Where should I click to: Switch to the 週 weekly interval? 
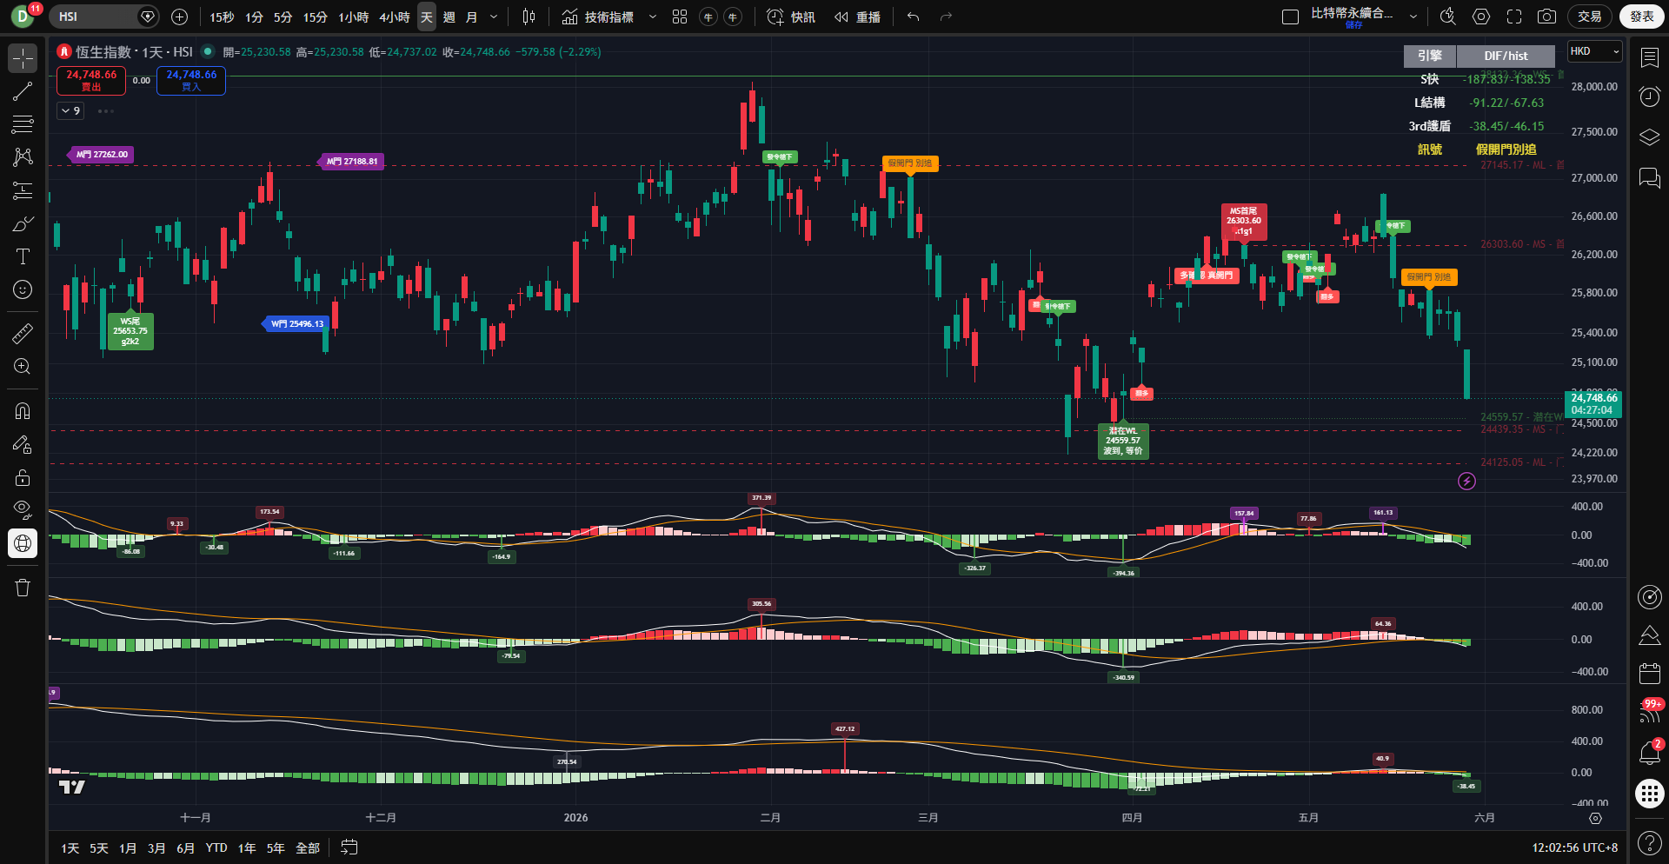pyautogui.click(x=449, y=17)
